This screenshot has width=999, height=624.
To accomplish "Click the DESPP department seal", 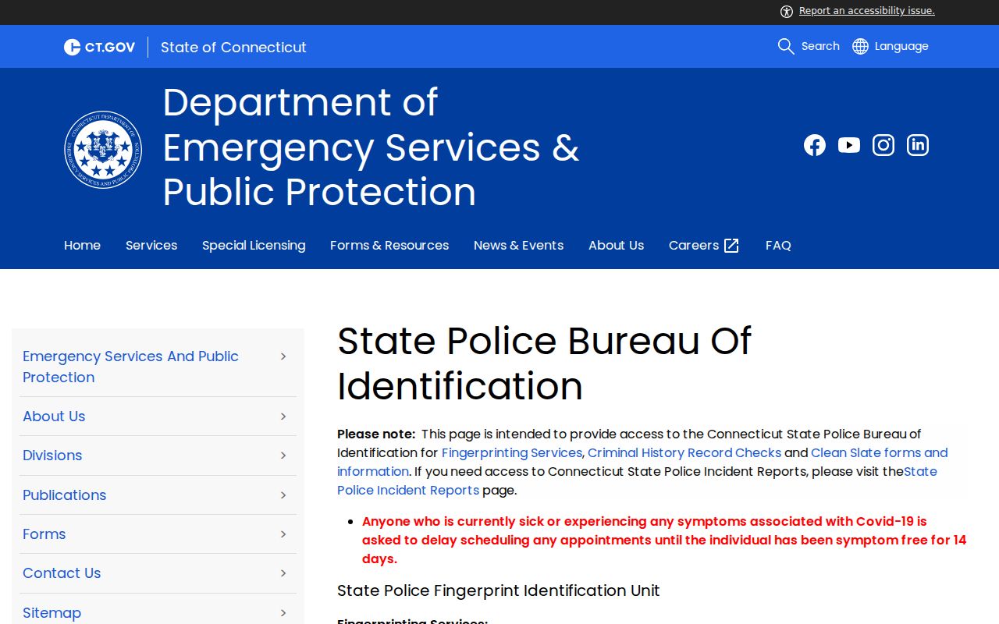I will click(x=103, y=149).
